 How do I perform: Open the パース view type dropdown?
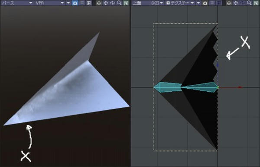pyautogui.click(x=16, y=3)
